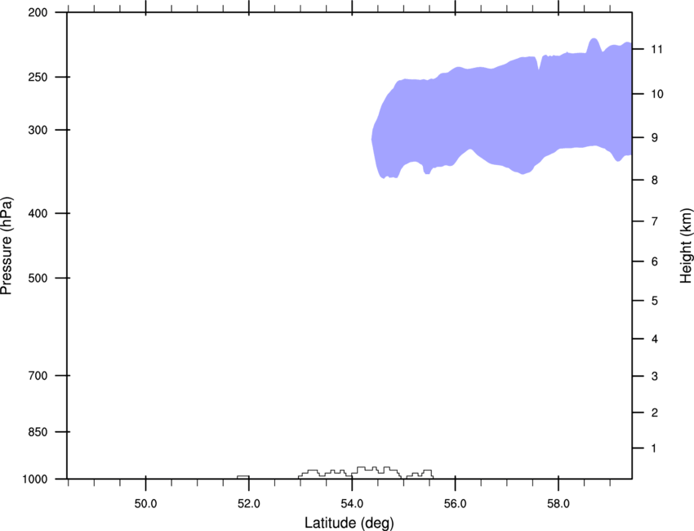Click the Pressure (hPa) axis title
Viewport: 694px width, 531px height.
click(7, 246)
